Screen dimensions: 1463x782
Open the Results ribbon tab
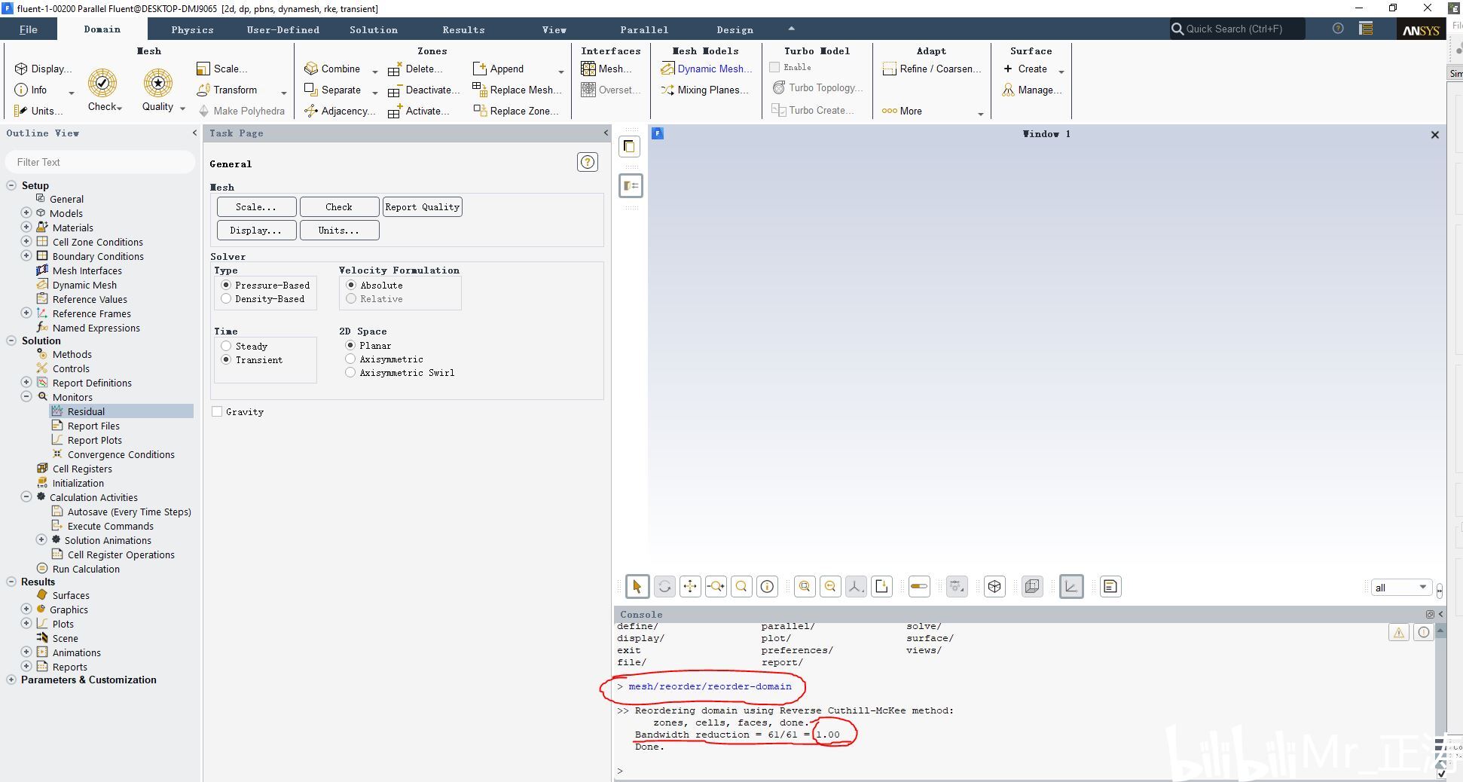[x=463, y=29]
